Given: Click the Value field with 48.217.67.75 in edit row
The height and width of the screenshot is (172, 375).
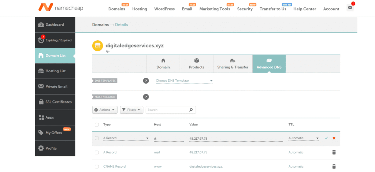Looking at the screenshot, I should click(x=236, y=138).
